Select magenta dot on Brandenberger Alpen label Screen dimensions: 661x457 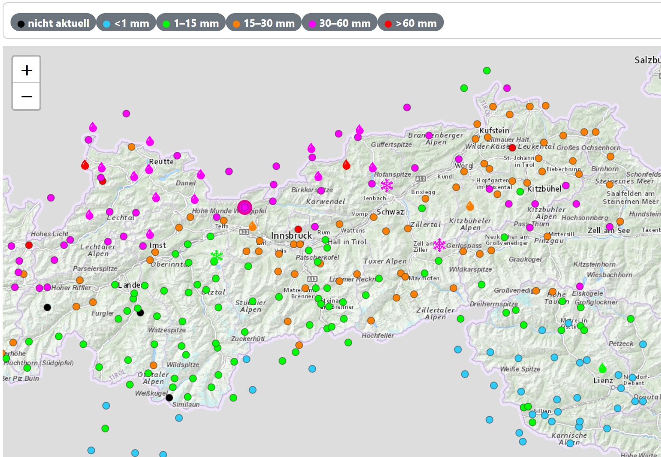[x=429, y=136]
